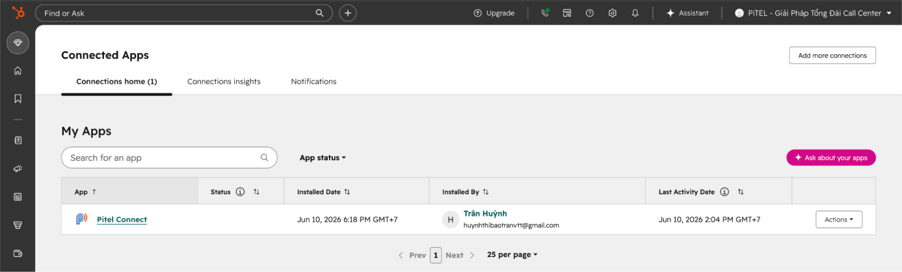Click the HubSpot sprocket logo

pos(18,12)
